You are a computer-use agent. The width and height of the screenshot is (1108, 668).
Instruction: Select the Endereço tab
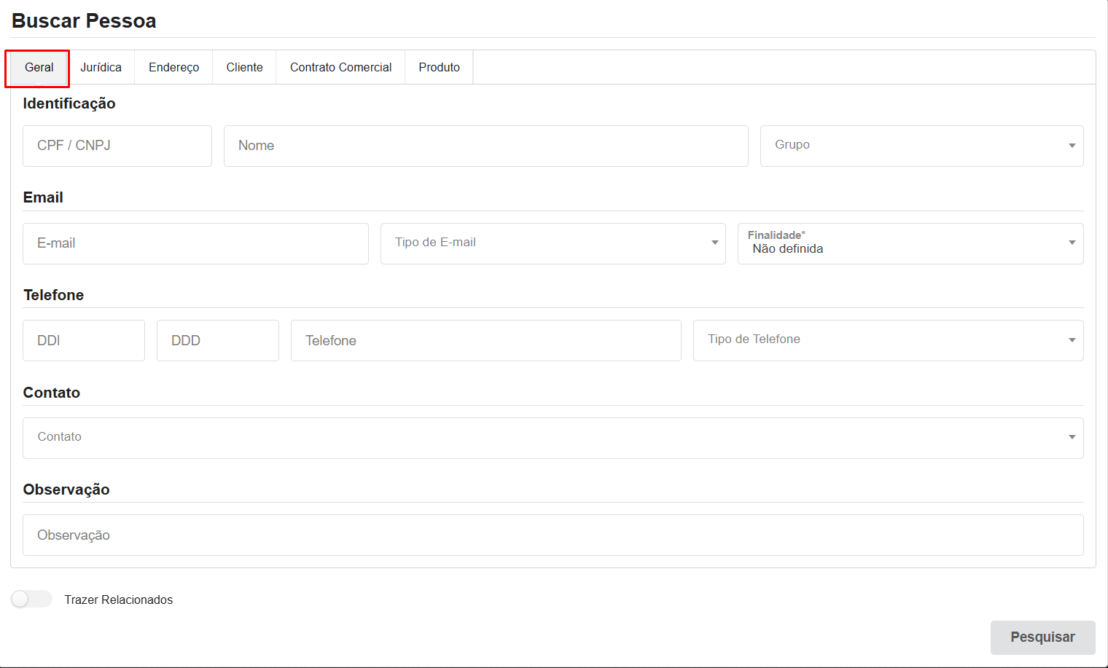pos(173,67)
